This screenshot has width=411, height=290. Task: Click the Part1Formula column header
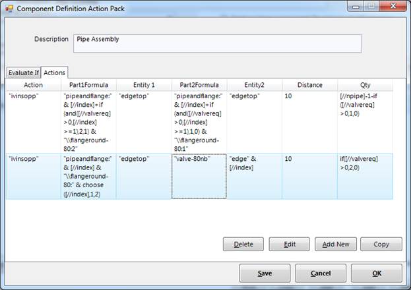[x=88, y=85]
